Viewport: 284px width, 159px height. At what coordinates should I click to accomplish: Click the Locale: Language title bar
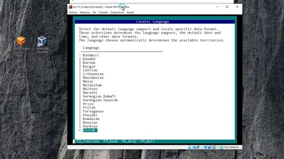[x=155, y=22]
